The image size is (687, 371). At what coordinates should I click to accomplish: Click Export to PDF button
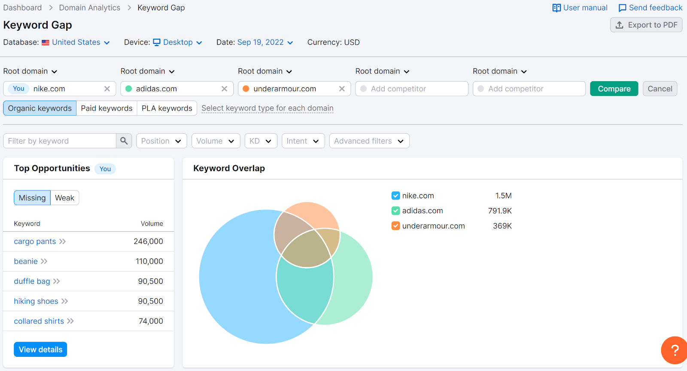click(646, 25)
